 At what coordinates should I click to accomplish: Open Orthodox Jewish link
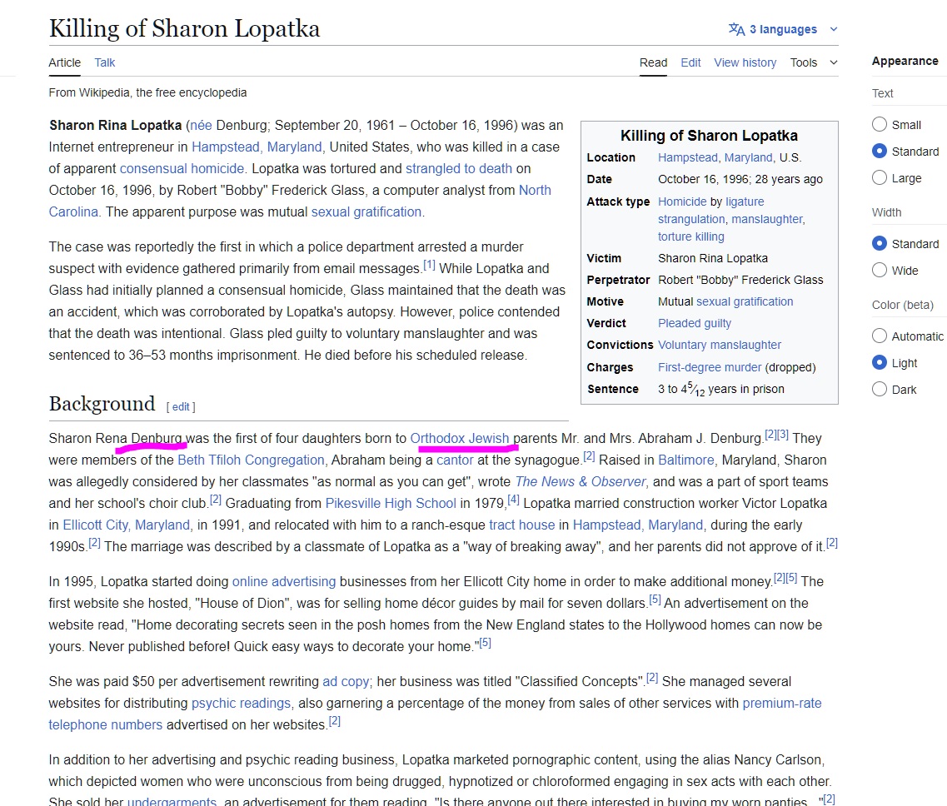[x=460, y=438]
